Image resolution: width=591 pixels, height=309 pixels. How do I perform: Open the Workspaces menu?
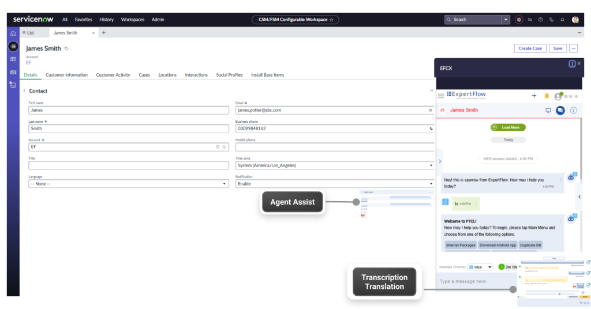click(133, 20)
